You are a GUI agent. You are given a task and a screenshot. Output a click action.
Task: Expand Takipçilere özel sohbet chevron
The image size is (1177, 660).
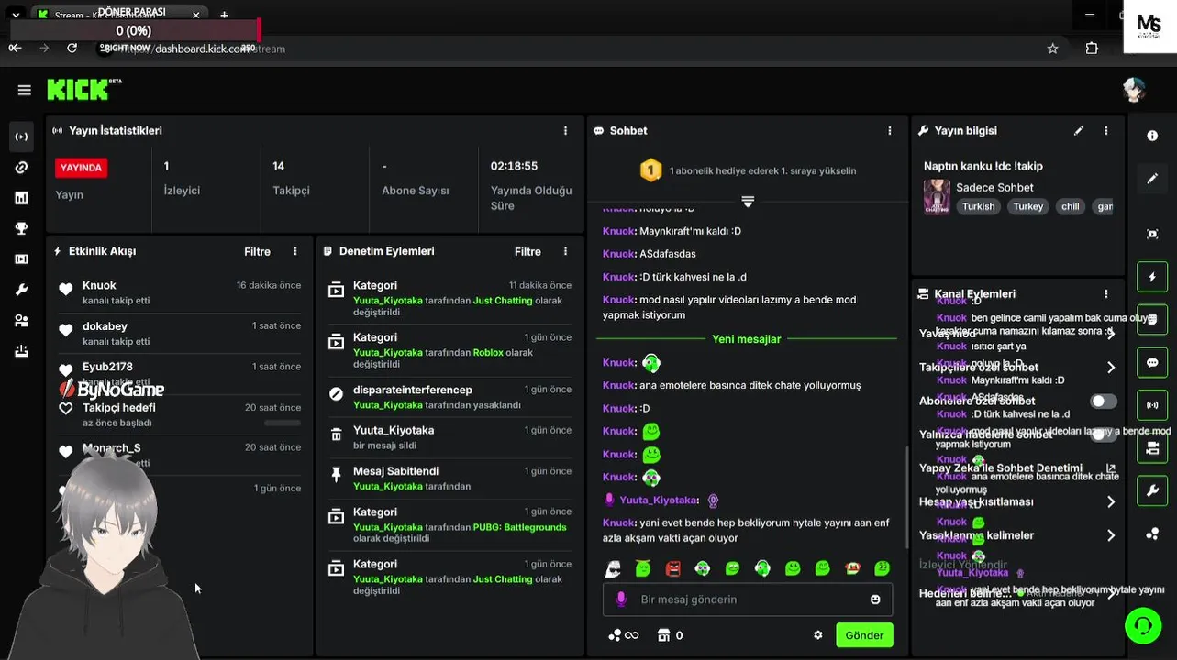pos(1111,368)
